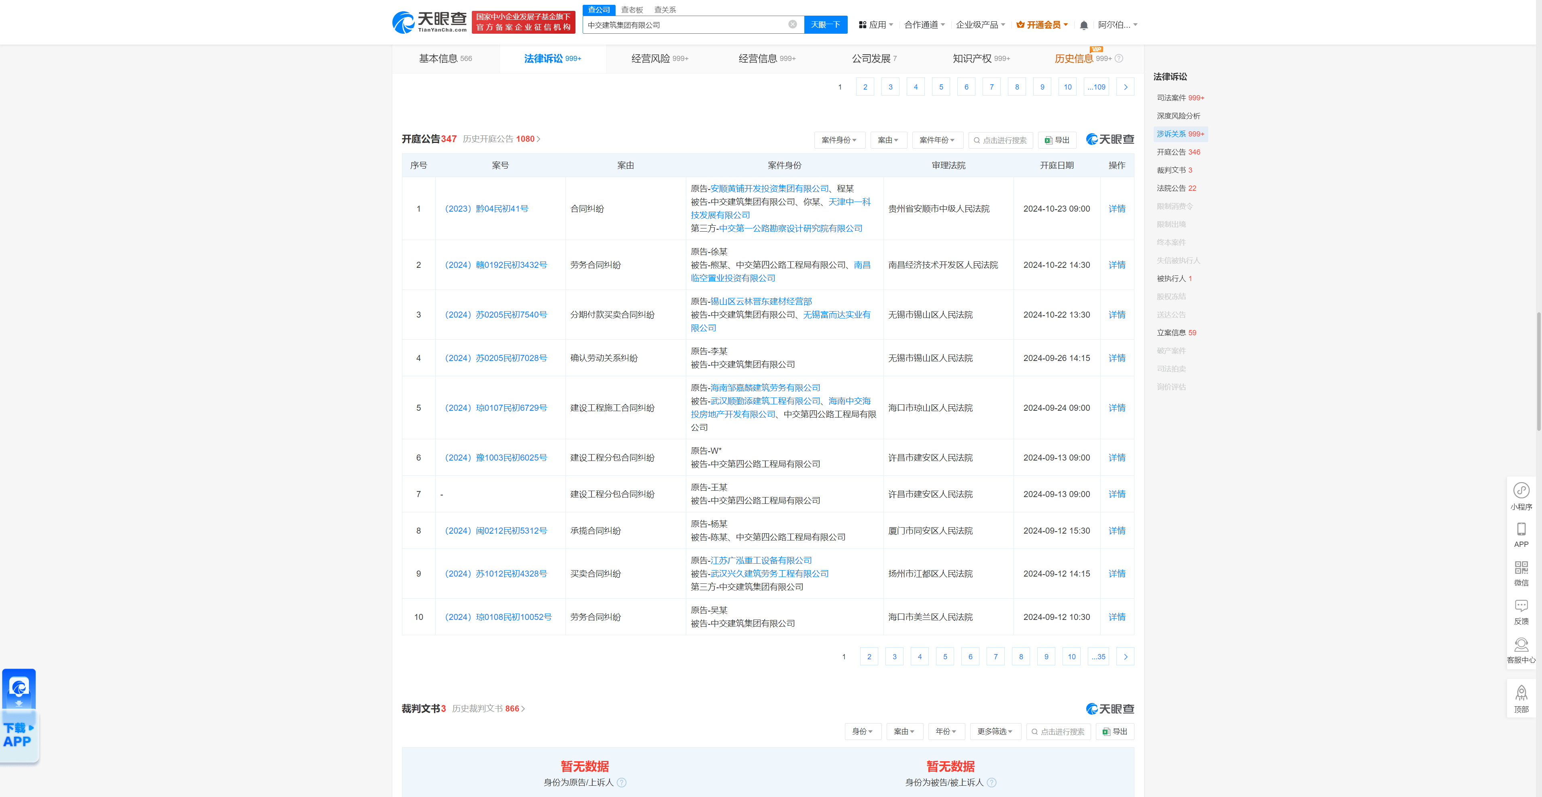Open the 案由 filter in 开庭公告
The image size is (1542, 797).
click(x=888, y=140)
